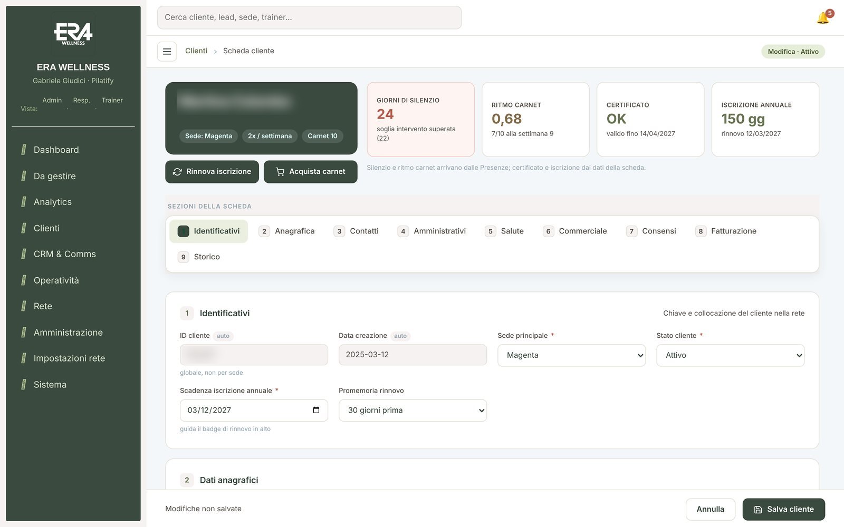
Task: Click the Annulla button
Action: (x=710, y=510)
